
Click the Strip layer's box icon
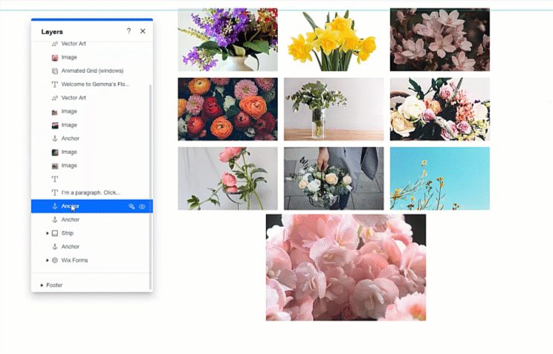coord(55,233)
